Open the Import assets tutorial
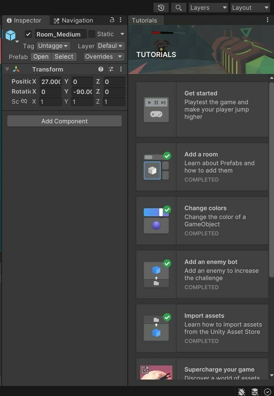 point(202,328)
